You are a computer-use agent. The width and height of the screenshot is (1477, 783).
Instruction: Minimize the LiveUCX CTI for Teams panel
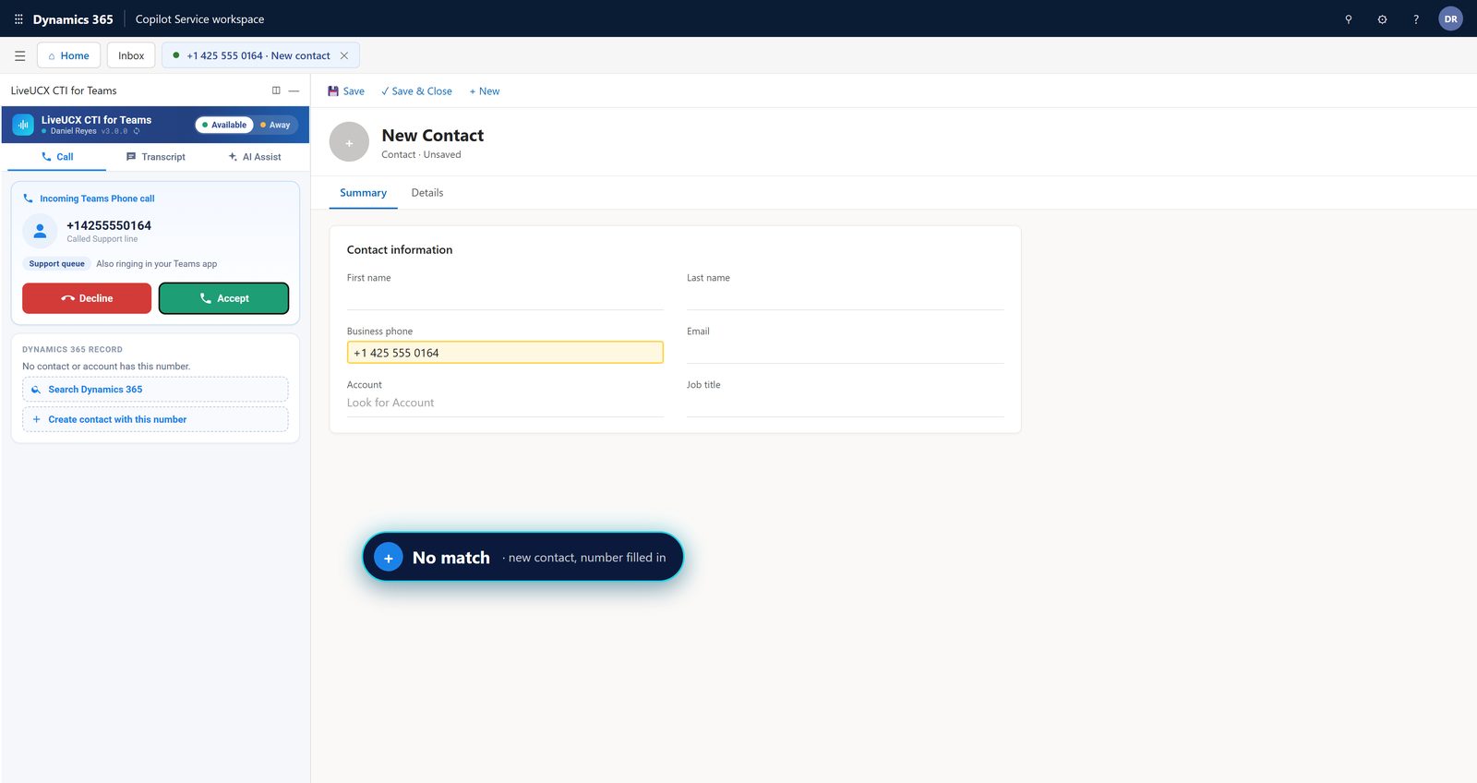tap(294, 90)
